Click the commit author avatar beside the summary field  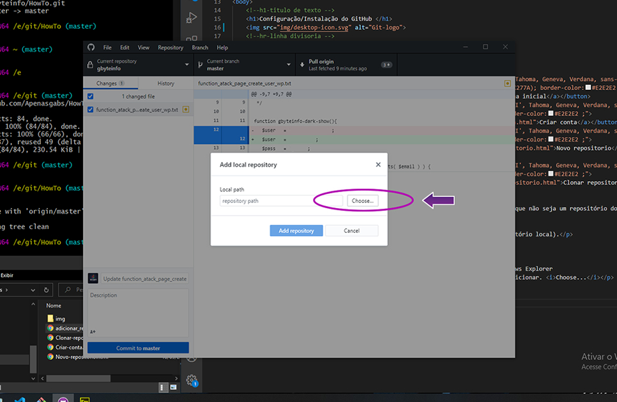coord(93,278)
